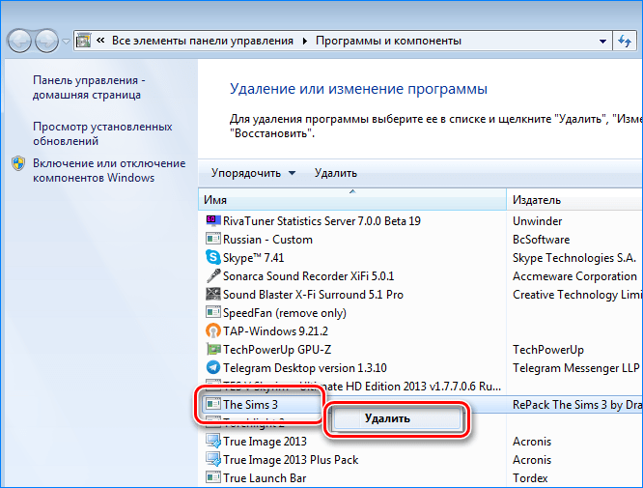Click publisher Accmeware Corporation cell
This screenshot has height=488, width=643.
pos(574,275)
